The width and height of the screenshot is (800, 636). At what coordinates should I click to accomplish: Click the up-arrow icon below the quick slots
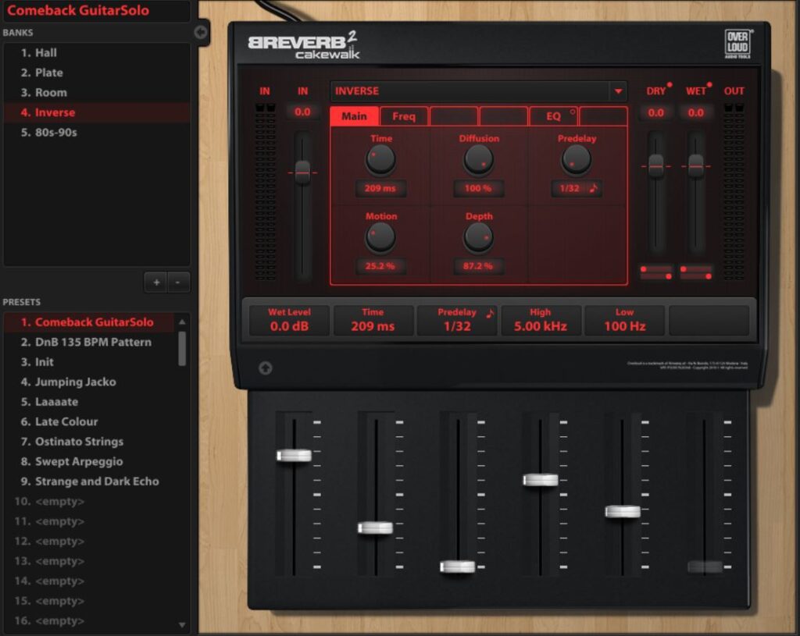click(266, 368)
